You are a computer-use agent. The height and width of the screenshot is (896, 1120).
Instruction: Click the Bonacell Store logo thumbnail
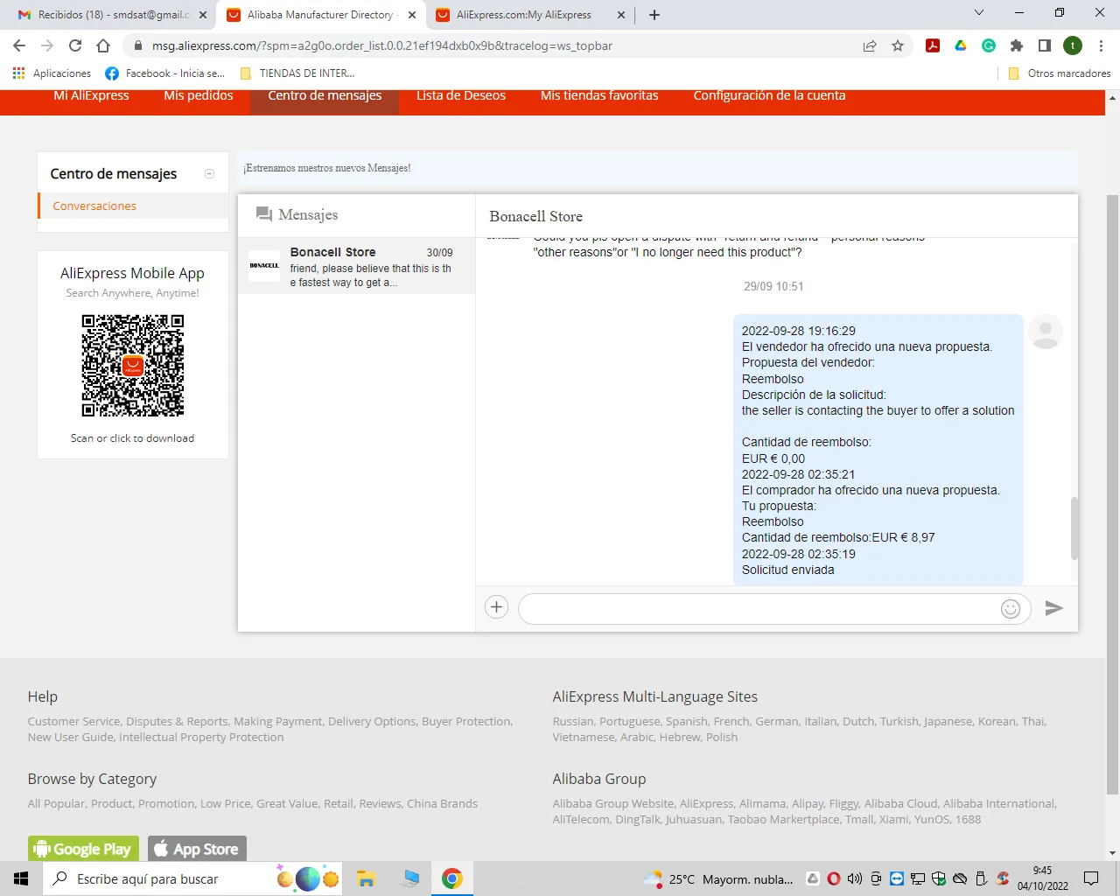point(264,266)
